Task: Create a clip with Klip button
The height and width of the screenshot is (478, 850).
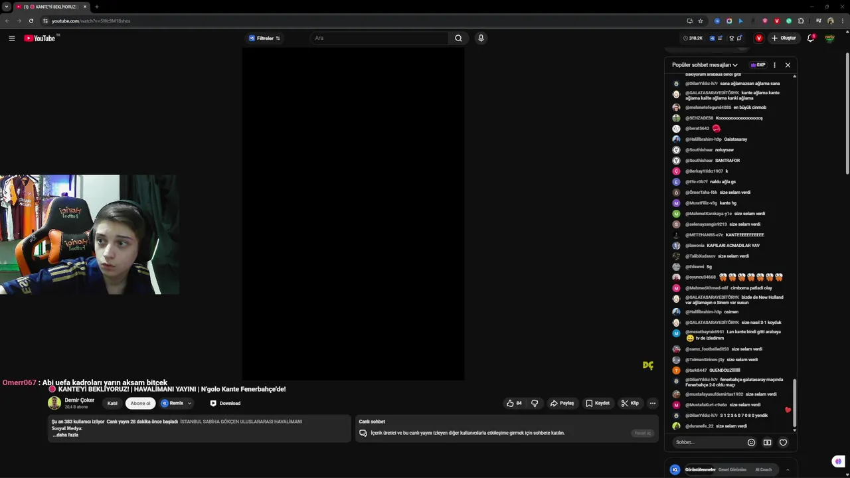Action: [630, 403]
